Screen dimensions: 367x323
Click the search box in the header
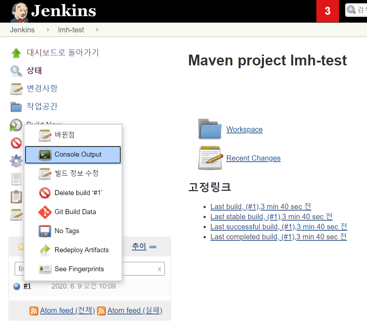356,10
